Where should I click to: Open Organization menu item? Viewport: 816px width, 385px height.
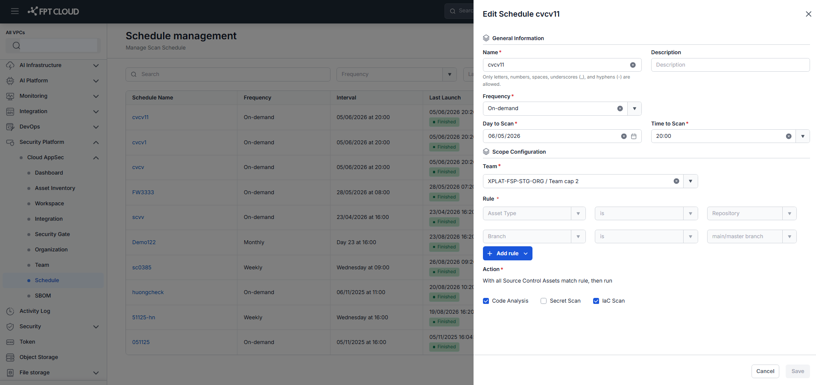pyautogui.click(x=51, y=250)
